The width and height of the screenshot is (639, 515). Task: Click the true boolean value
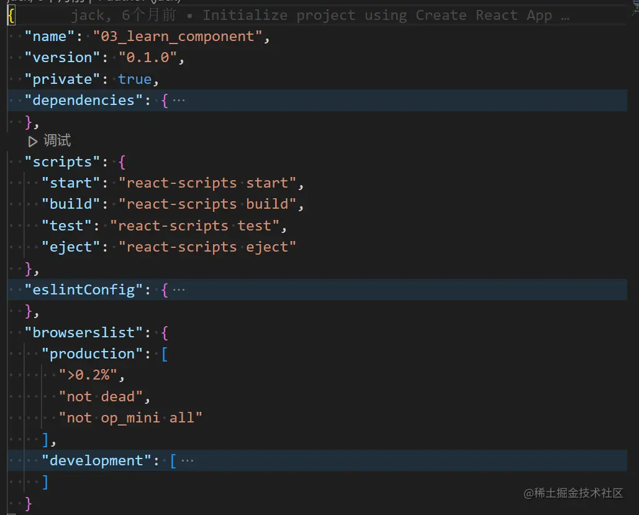click(135, 79)
